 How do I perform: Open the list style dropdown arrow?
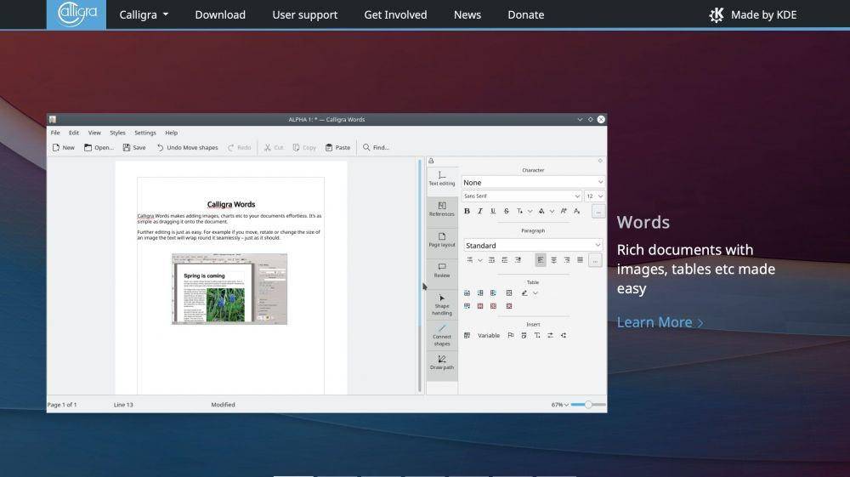(x=479, y=261)
